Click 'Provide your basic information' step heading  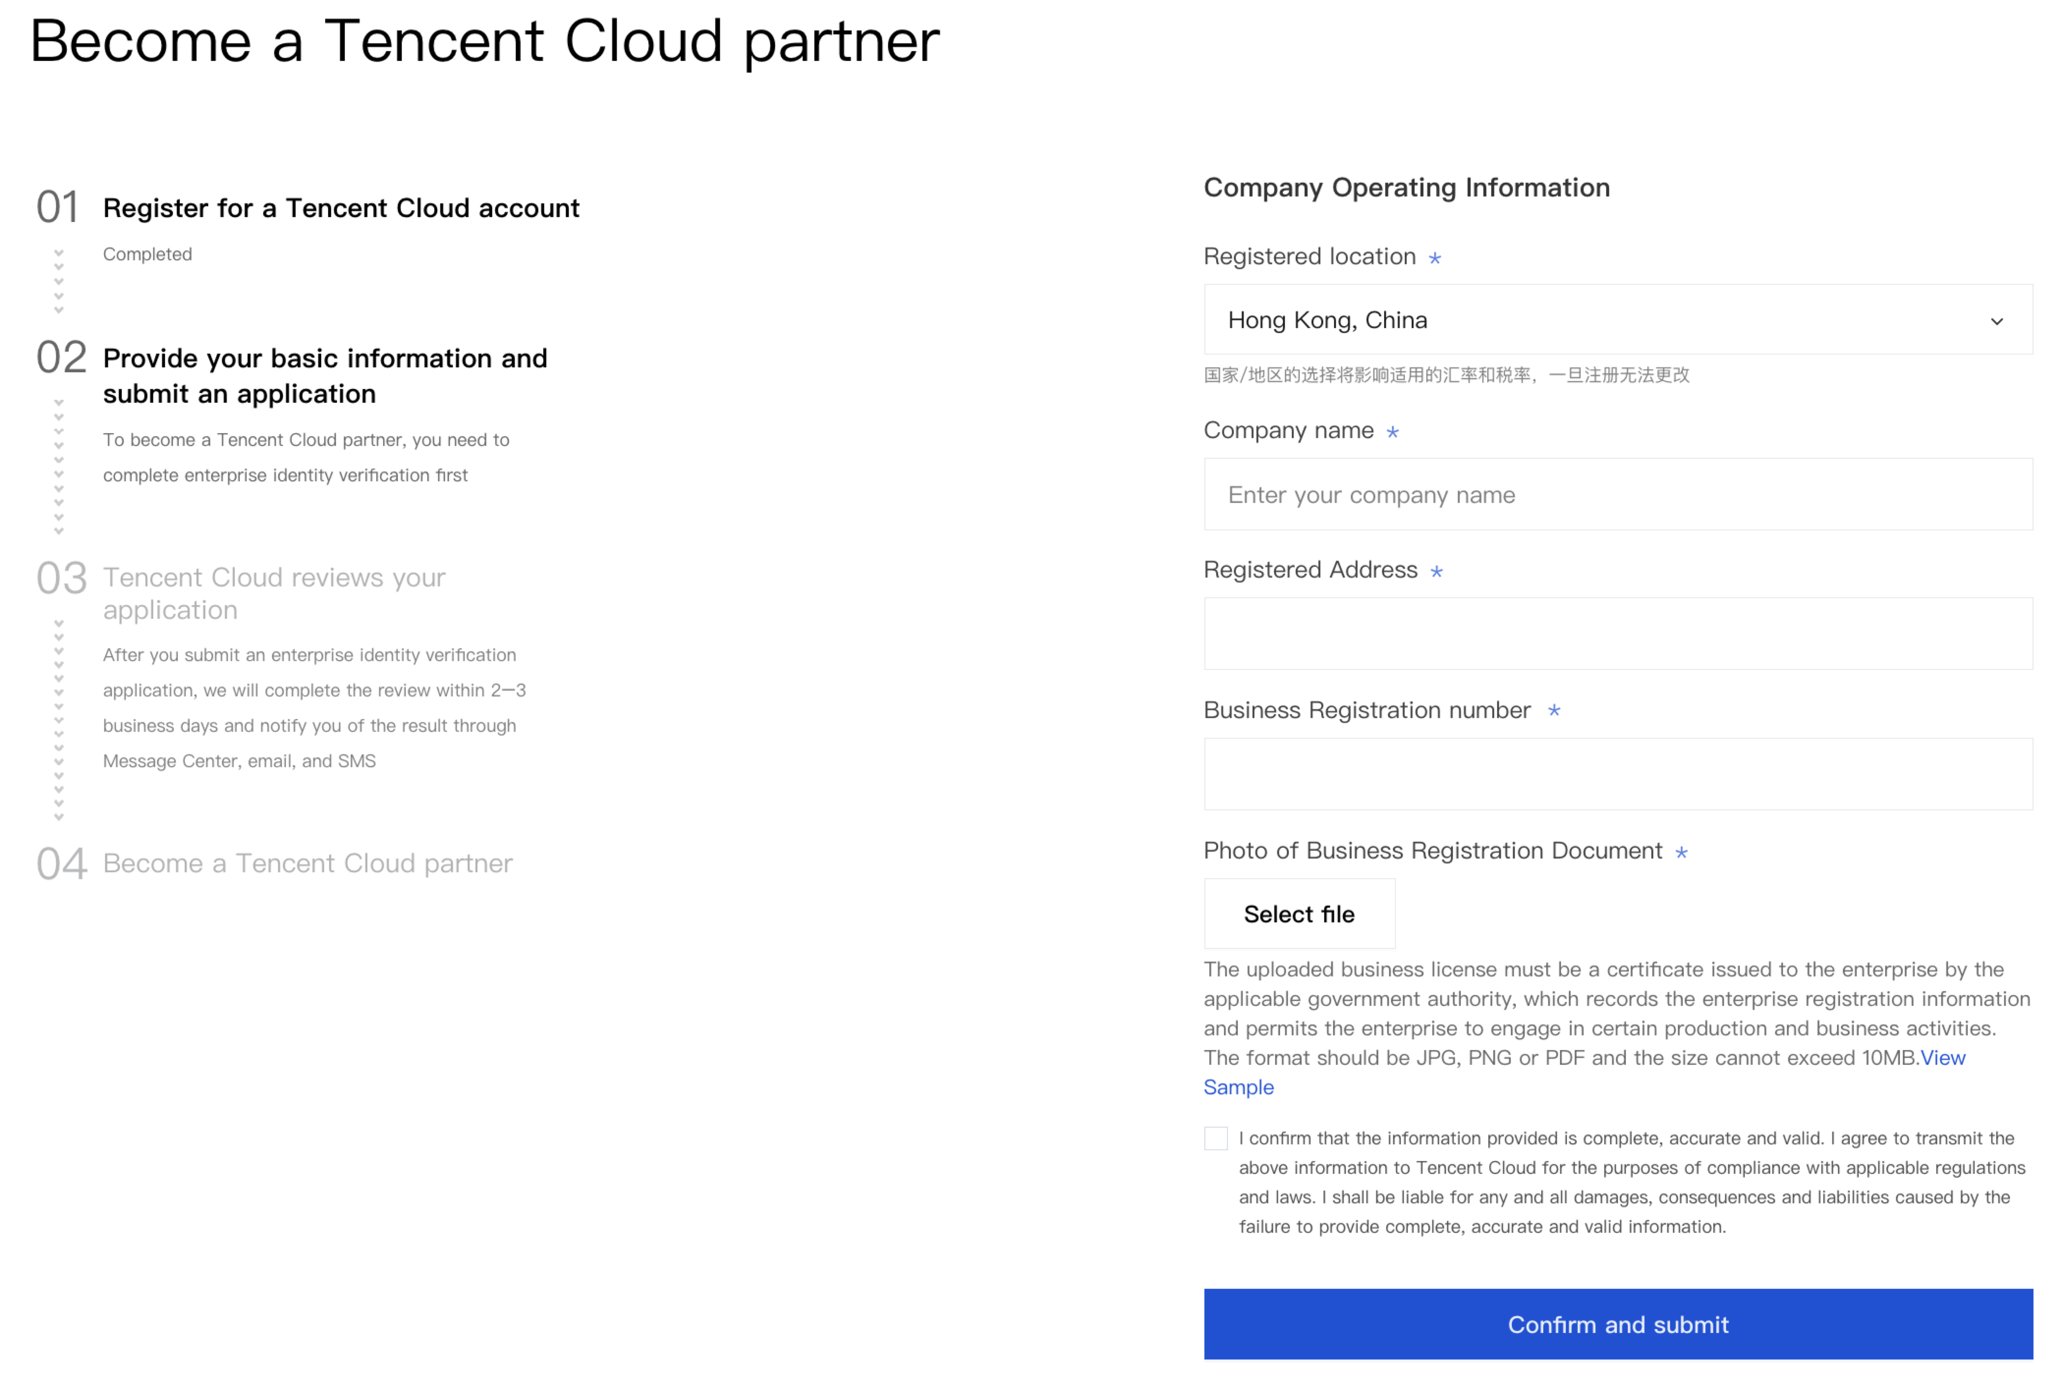point(326,376)
